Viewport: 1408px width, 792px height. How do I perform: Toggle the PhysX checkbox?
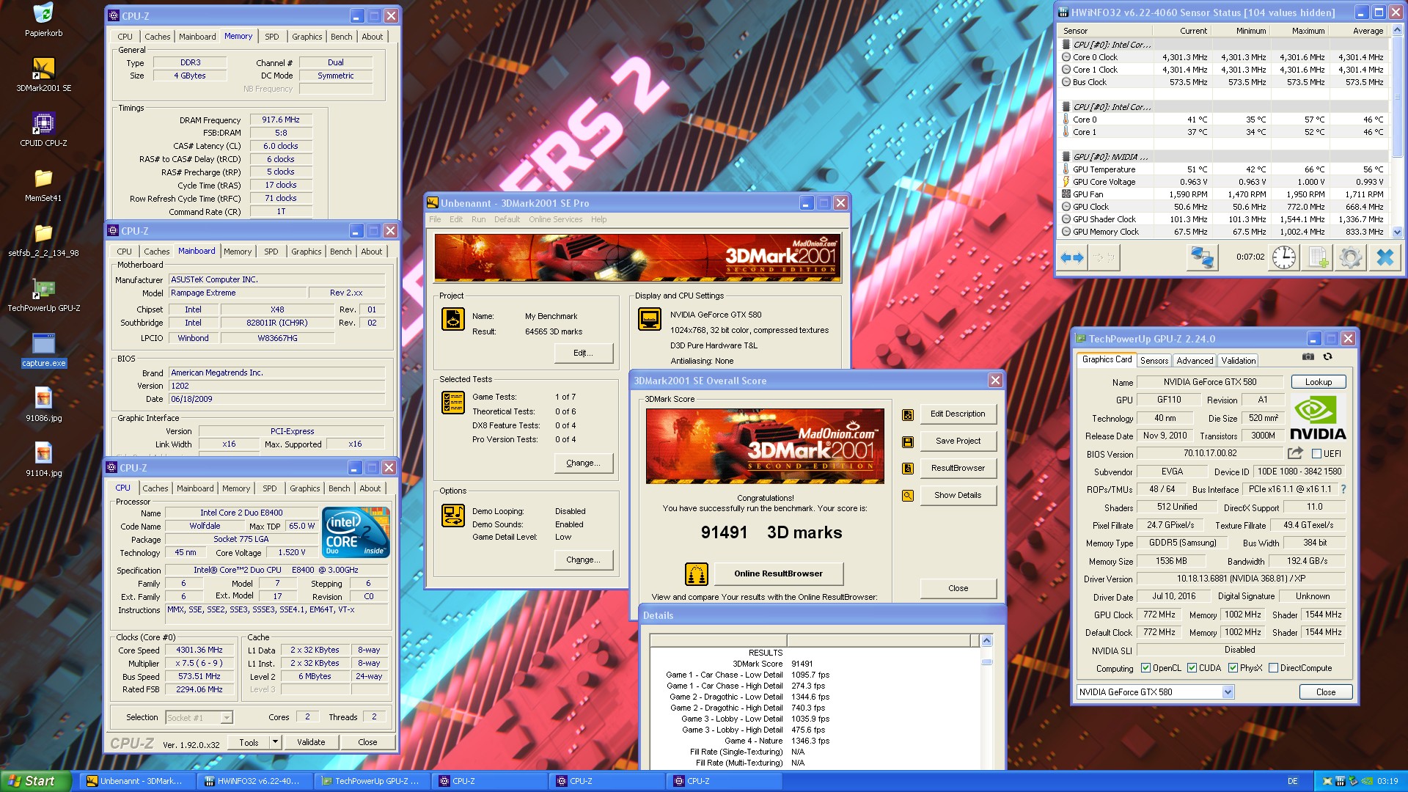point(1233,668)
